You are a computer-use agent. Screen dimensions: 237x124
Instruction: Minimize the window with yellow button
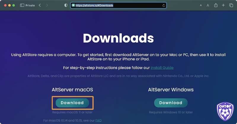pyautogui.click(x=9, y=5)
